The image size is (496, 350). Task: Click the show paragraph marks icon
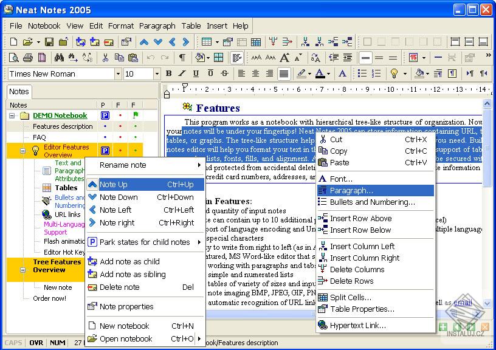(182, 58)
